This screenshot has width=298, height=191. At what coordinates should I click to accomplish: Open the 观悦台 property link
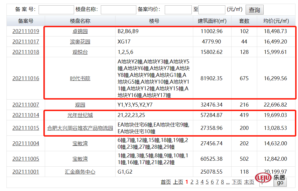(80, 52)
